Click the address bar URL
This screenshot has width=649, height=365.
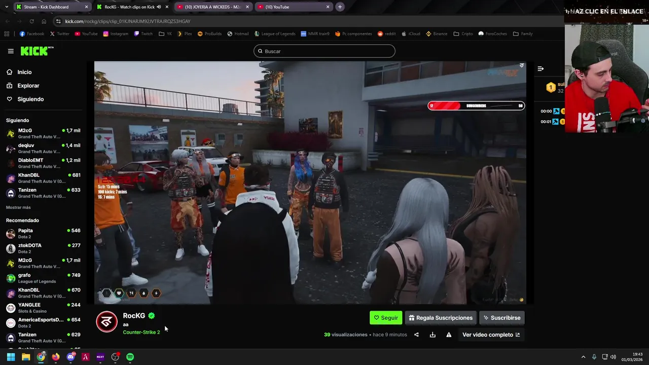coord(128,21)
